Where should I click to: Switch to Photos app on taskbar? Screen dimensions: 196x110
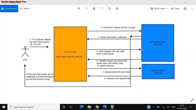105,107
